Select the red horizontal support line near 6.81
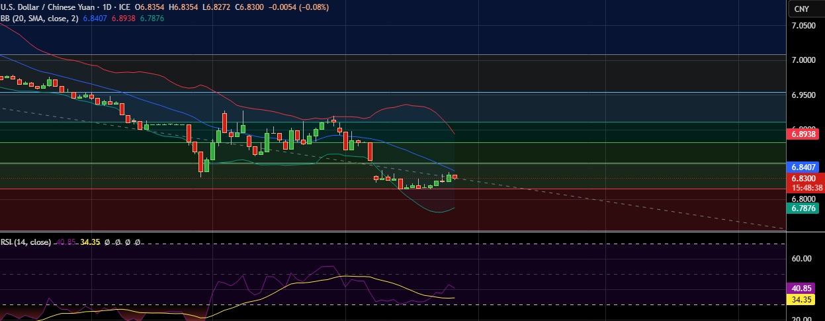The image size is (825, 321). (x=265, y=189)
